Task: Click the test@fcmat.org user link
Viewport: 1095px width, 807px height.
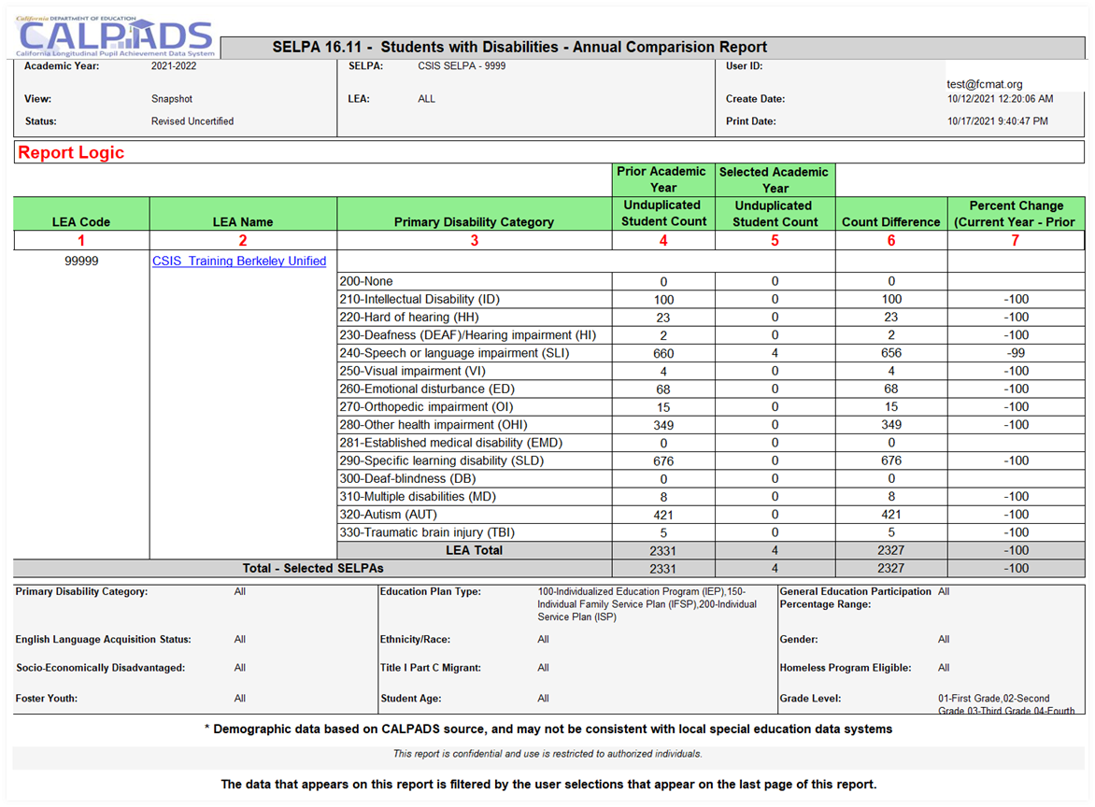Action: point(988,82)
